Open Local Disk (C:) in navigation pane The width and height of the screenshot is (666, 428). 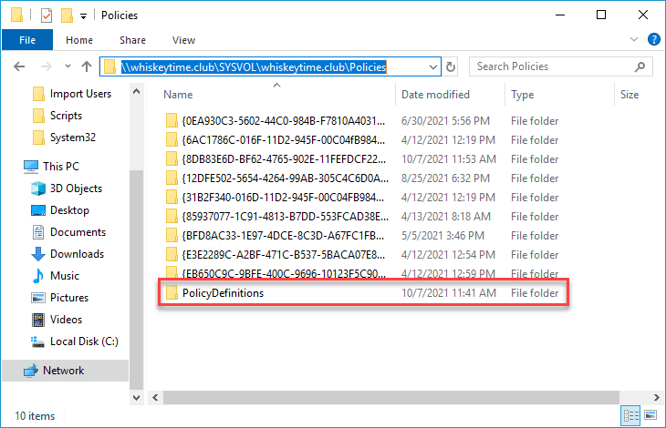coord(75,341)
